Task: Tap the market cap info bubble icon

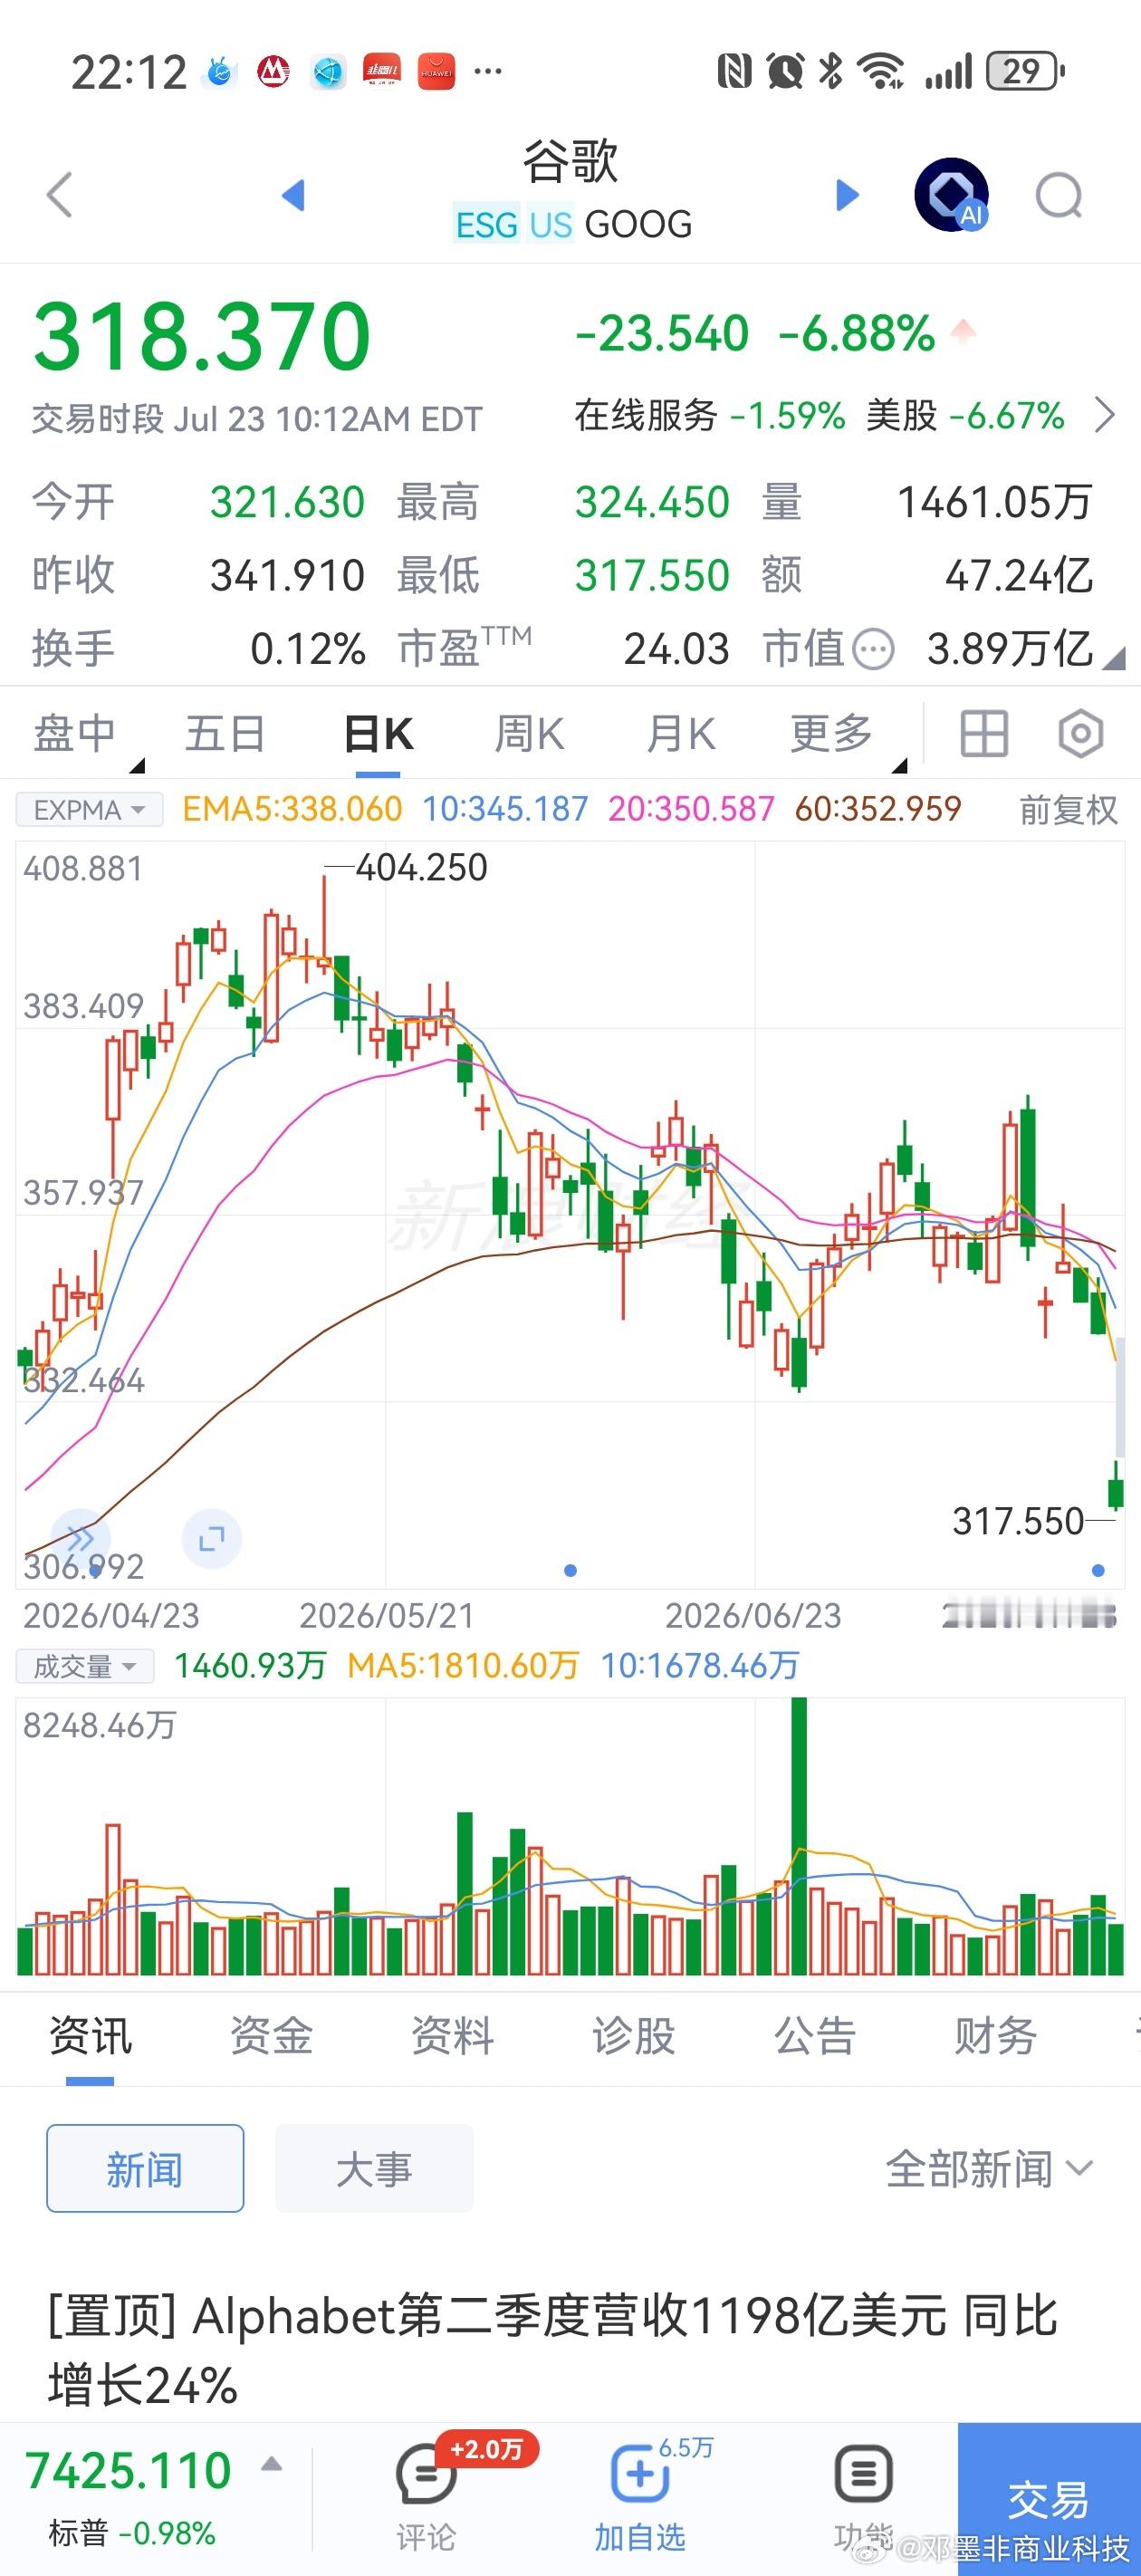Action: [874, 650]
